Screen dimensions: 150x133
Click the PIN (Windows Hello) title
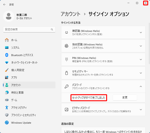pos(84,58)
